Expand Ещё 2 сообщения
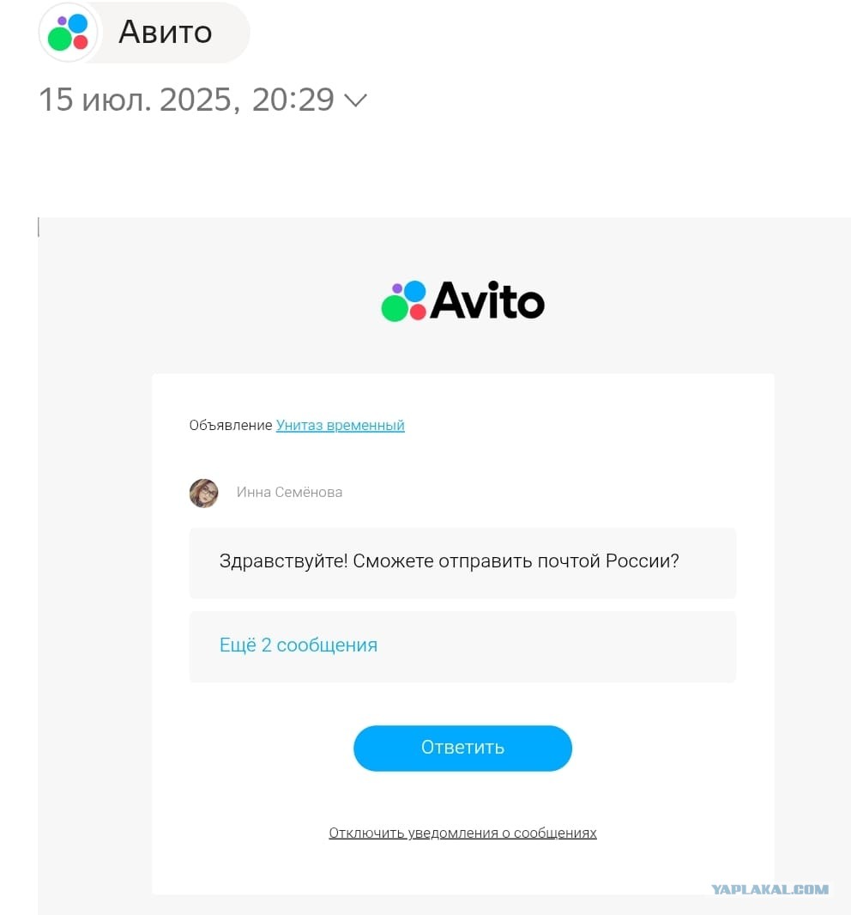Viewport: 851px width, 915px height. click(298, 645)
